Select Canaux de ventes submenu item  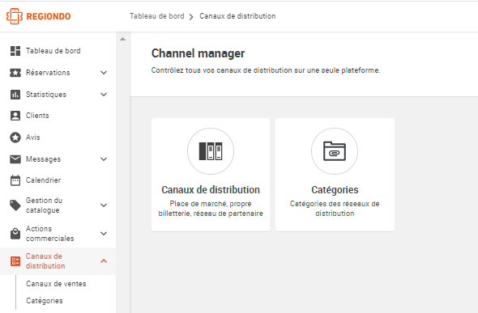coord(56,284)
